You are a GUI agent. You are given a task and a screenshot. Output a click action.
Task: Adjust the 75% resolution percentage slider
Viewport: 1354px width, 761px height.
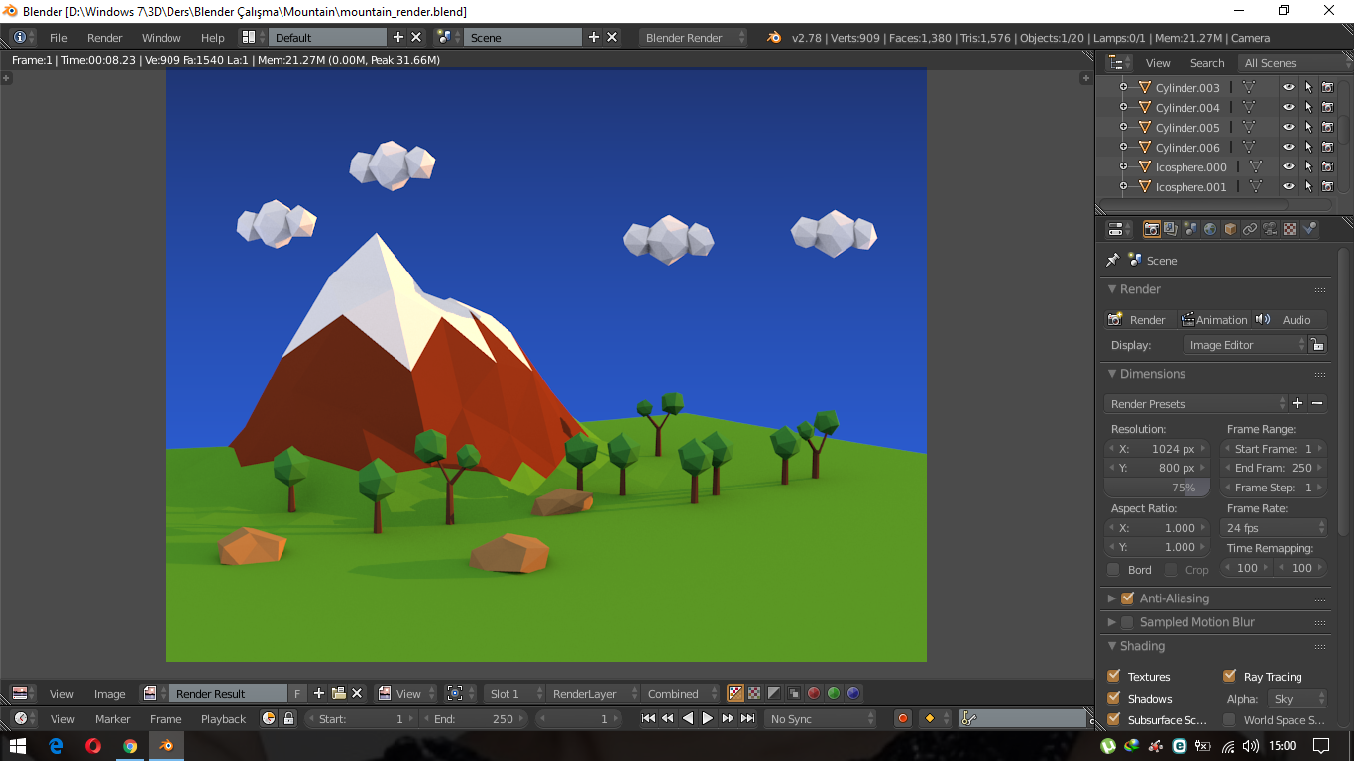click(x=1157, y=487)
